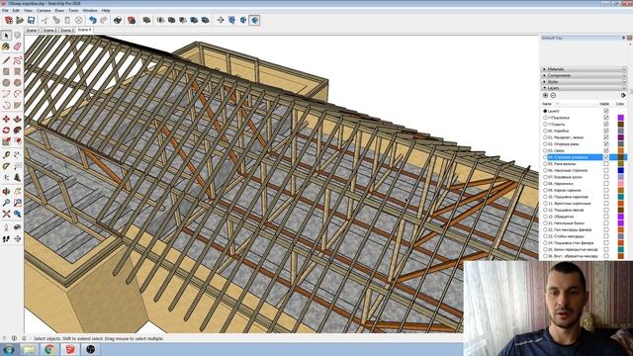
Task: Save the model with the floppy icon
Action: coord(31,20)
